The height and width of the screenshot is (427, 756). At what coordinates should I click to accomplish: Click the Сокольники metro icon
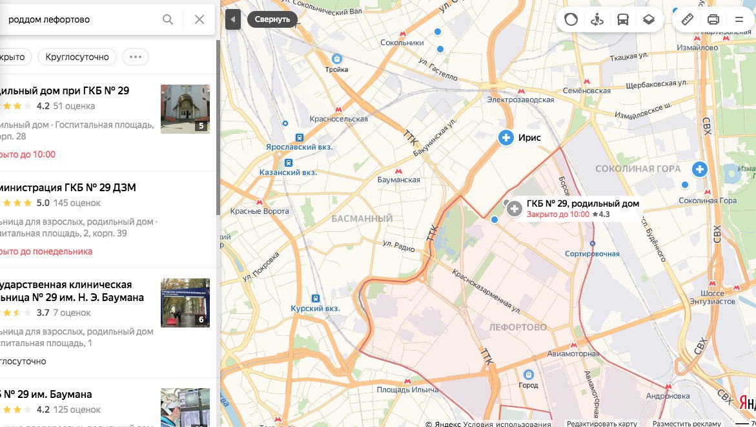point(403,34)
